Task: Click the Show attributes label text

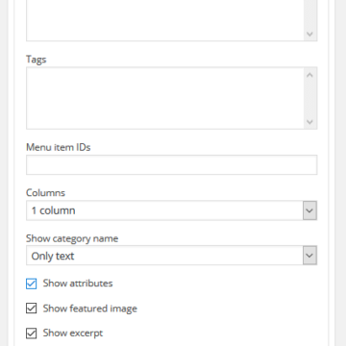Action: click(x=78, y=284)
